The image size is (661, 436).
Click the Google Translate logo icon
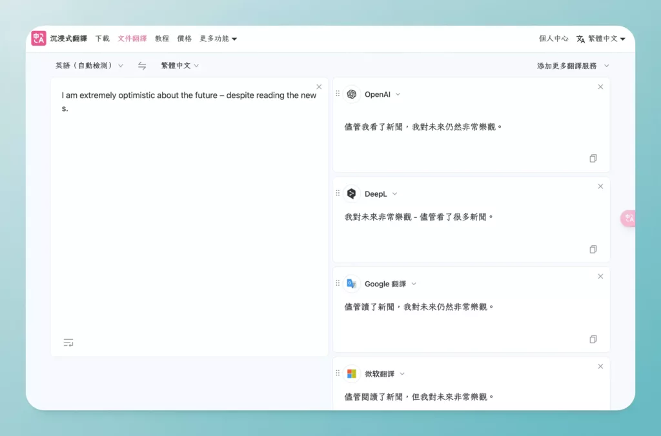click(352, 284)
